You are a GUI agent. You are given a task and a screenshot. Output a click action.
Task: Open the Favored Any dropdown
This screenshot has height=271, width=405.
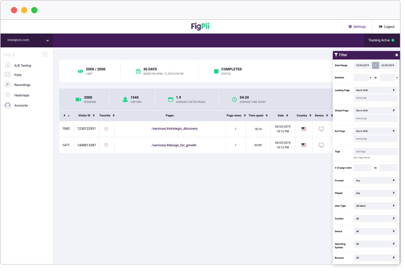375,180
